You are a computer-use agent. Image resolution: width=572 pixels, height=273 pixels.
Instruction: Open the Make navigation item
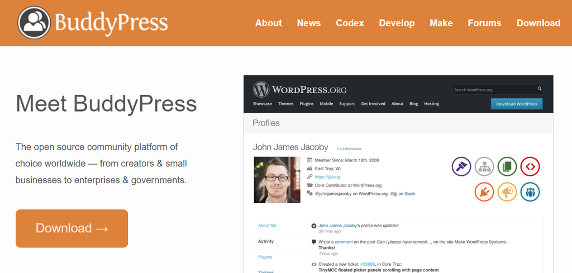(441, 23)
